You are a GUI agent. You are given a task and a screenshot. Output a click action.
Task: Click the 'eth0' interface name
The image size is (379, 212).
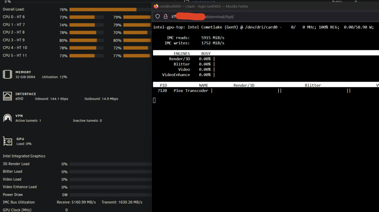[x=19, y=99]
